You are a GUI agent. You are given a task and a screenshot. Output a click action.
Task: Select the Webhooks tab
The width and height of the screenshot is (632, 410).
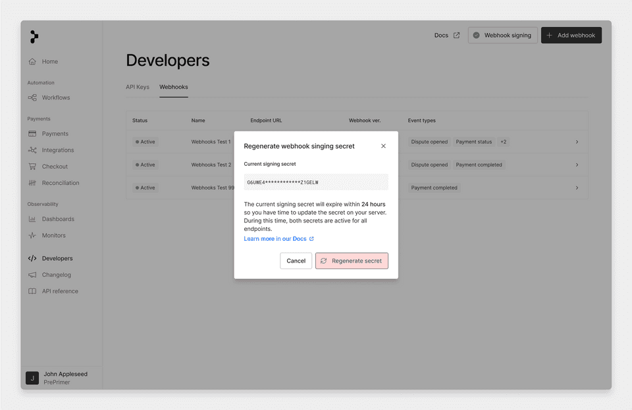174,87
